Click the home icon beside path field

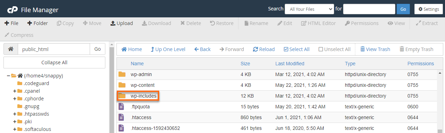pos(11,49)
